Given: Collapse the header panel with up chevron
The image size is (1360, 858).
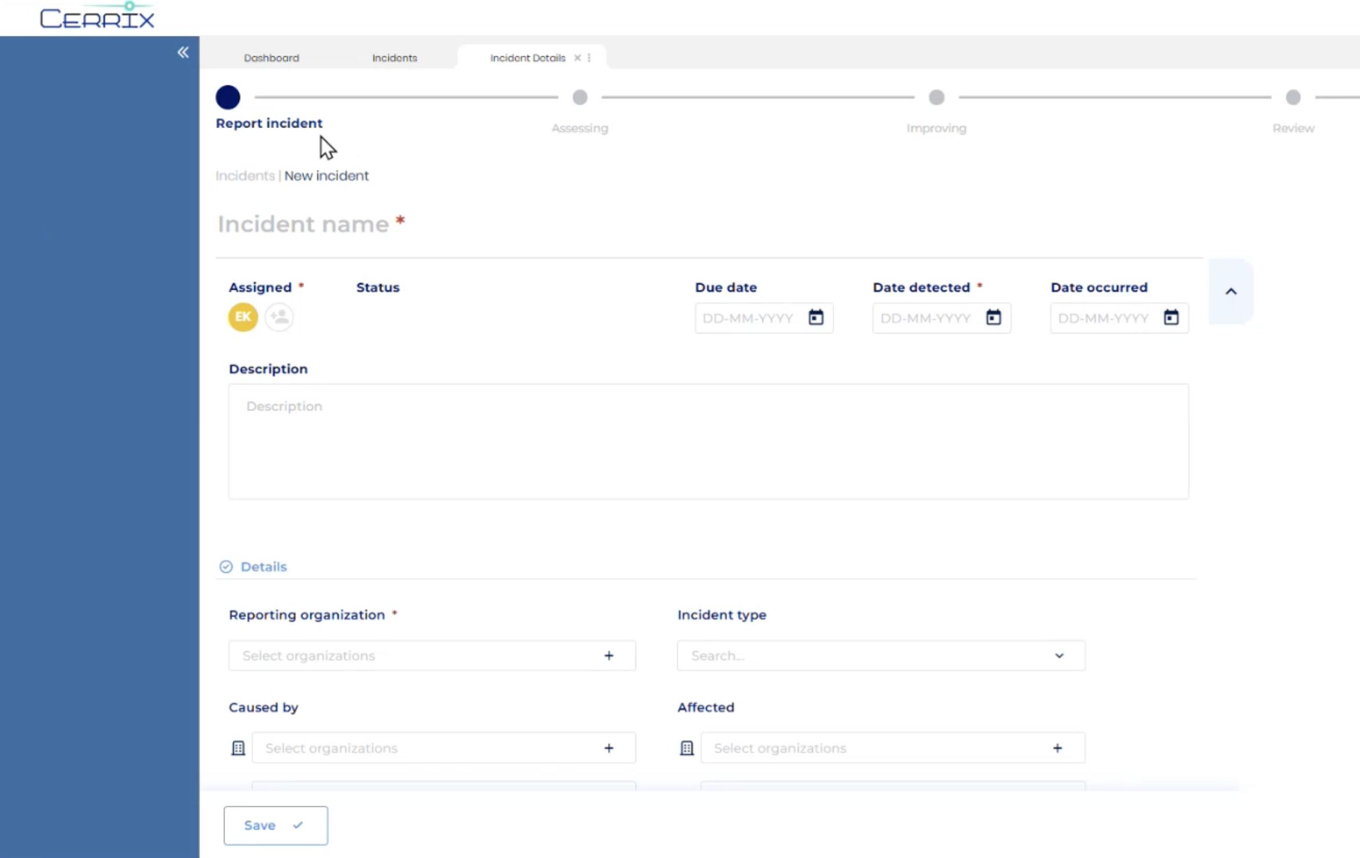Looking at the screenshot, I should 1231,292.
